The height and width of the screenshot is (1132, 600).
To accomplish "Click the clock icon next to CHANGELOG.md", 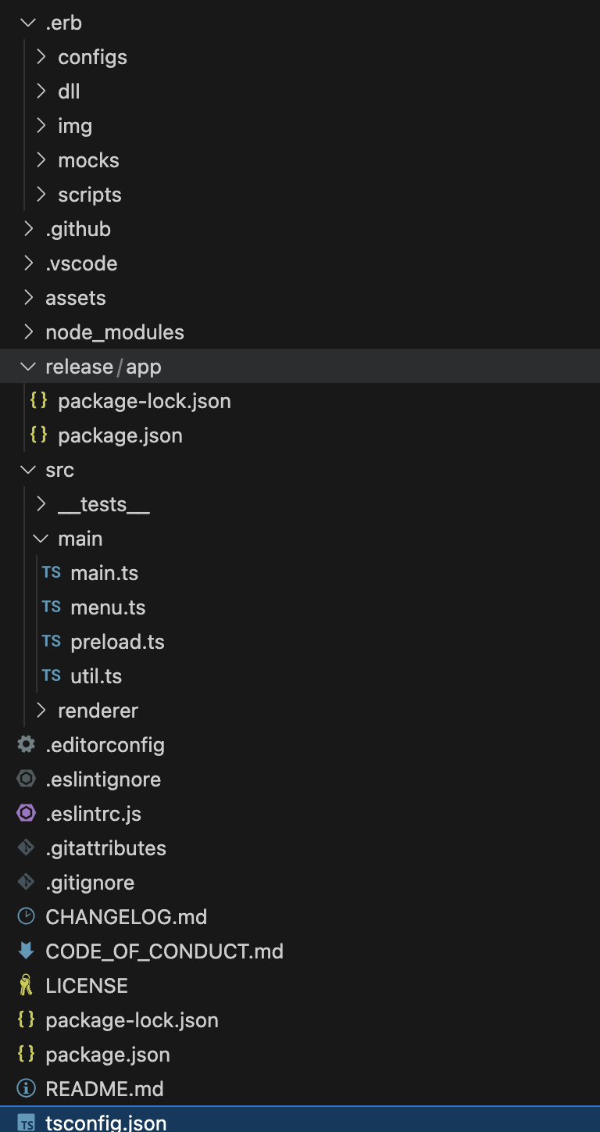I will pos(26,917).
